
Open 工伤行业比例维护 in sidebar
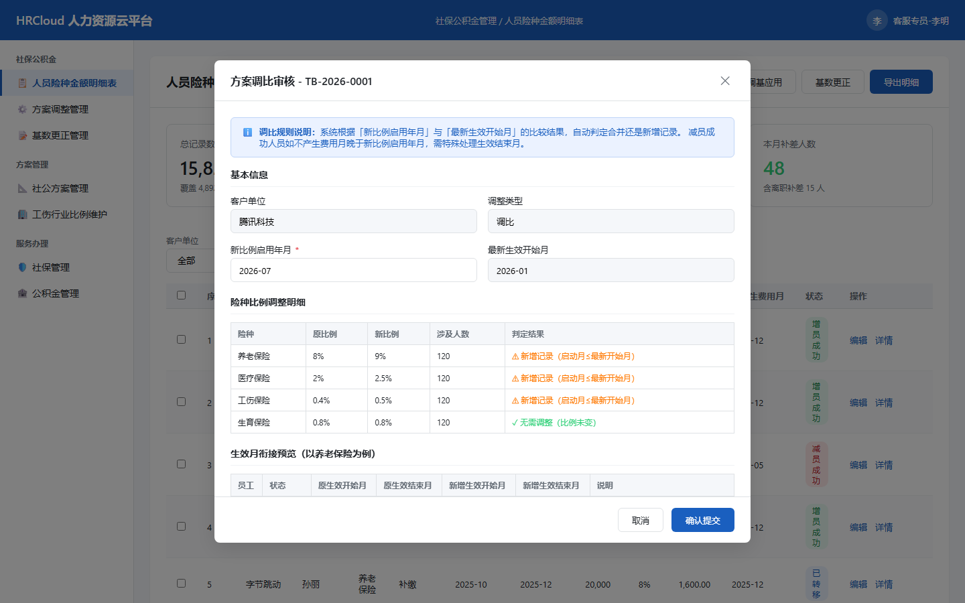[67, 214]
